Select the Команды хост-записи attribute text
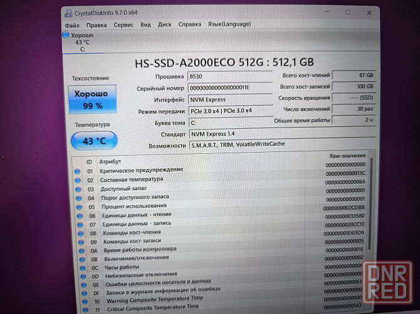Screen dimensions: 420x314 pos(132,241)
